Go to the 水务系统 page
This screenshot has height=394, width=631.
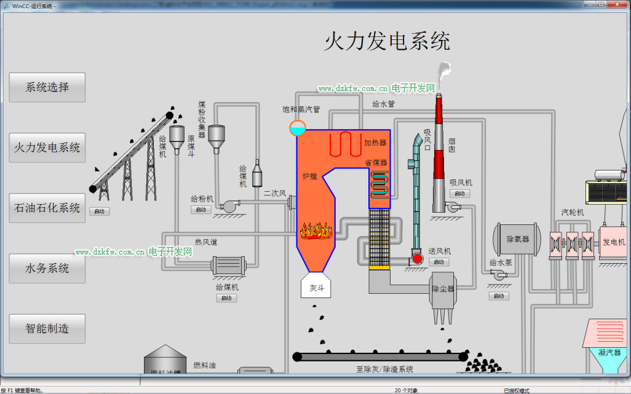(x=47, y=269)
